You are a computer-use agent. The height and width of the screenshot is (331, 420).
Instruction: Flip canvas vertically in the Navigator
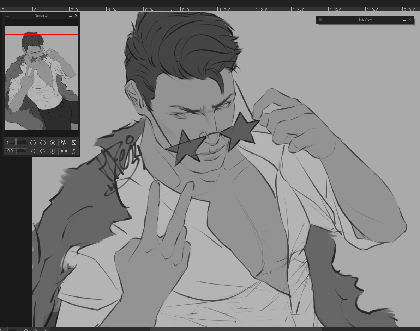tap(74, 151)
